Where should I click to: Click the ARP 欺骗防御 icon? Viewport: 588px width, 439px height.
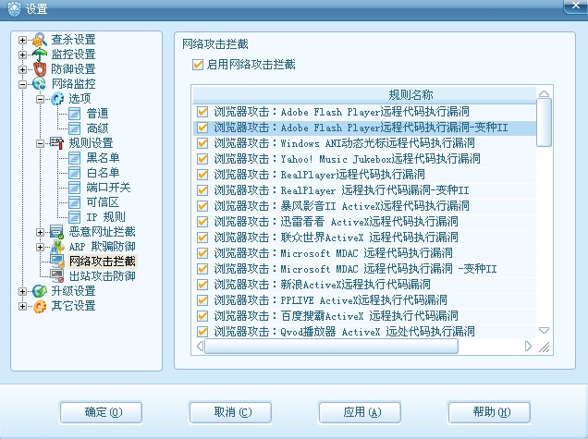(x=57, y=247)
